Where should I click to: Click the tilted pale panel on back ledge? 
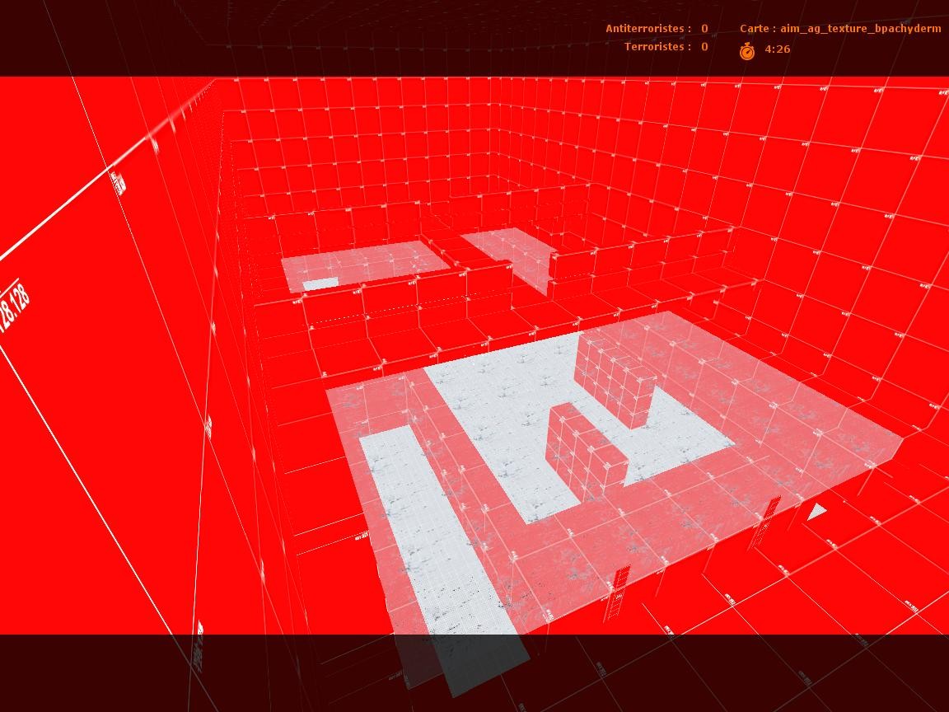pyautogui.click(x=510, y=258)
